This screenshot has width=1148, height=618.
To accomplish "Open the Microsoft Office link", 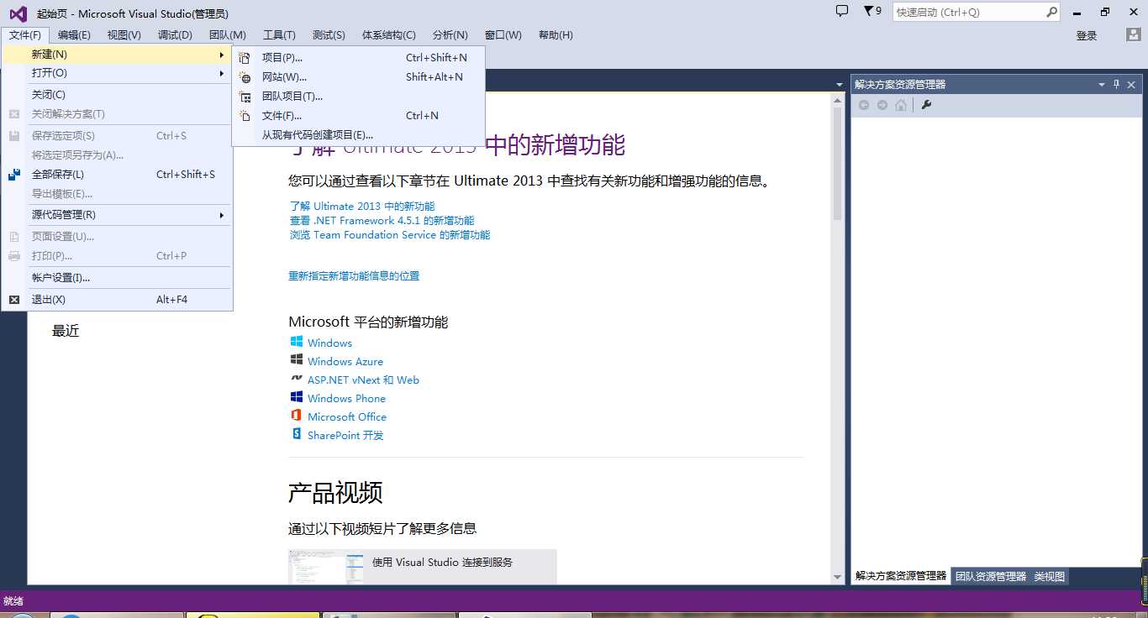I will (x=347, y=417).
